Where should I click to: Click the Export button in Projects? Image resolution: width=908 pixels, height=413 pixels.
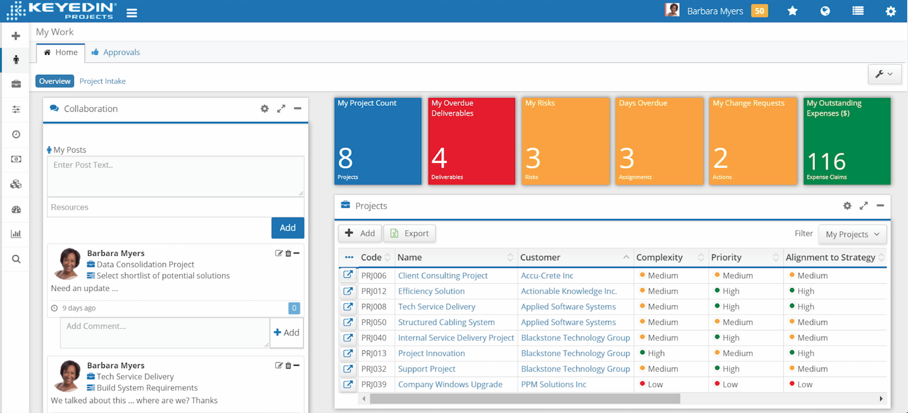[410, 234]
